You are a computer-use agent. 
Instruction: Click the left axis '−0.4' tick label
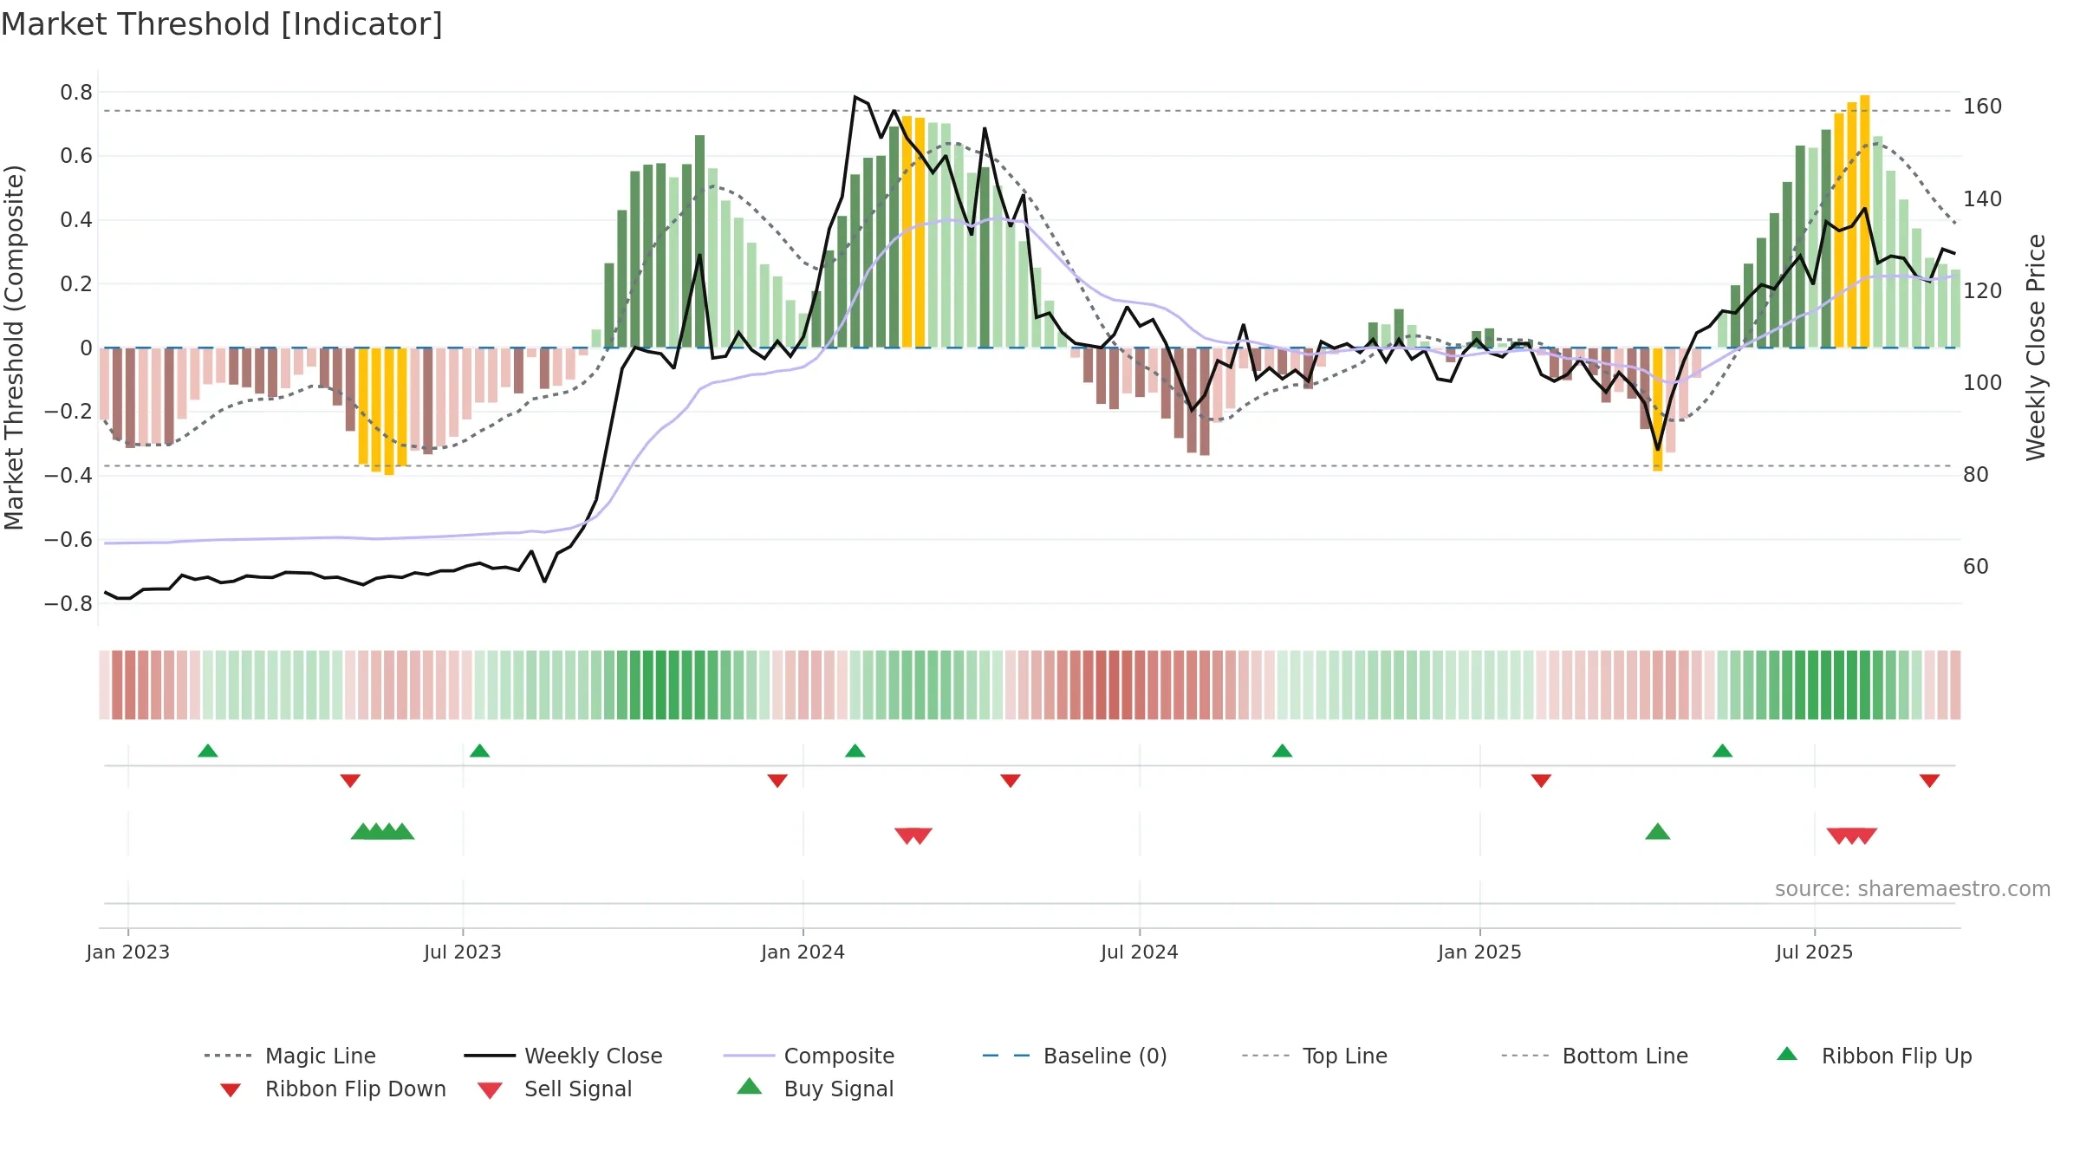(68, 476)
